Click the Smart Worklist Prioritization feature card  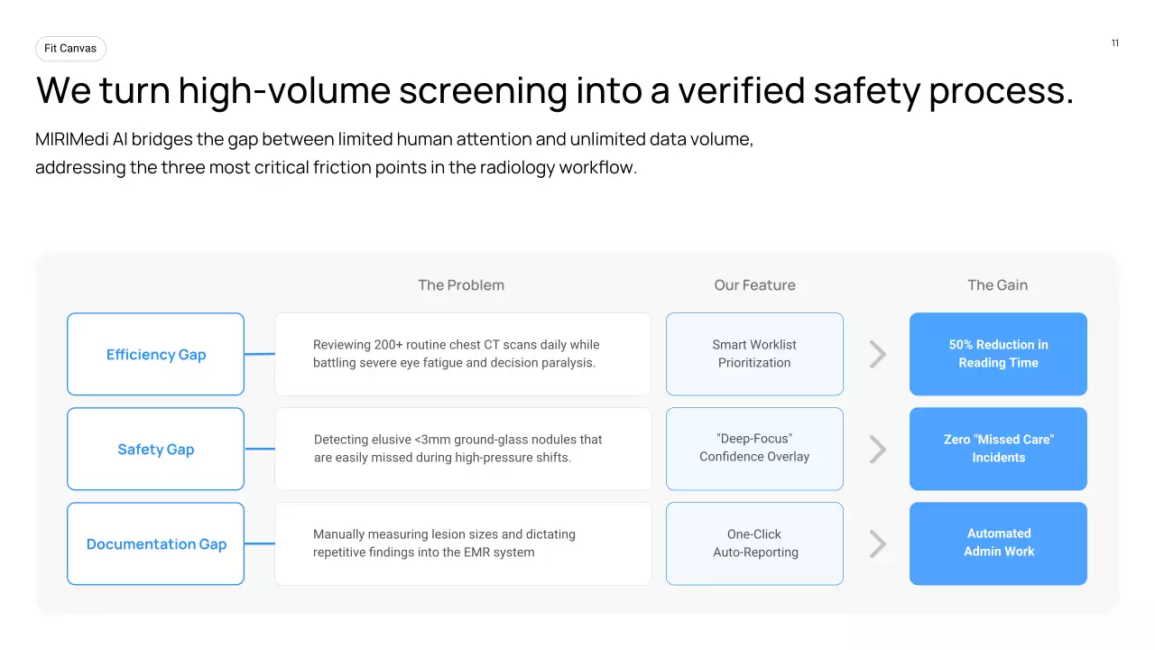pos(754,354)
